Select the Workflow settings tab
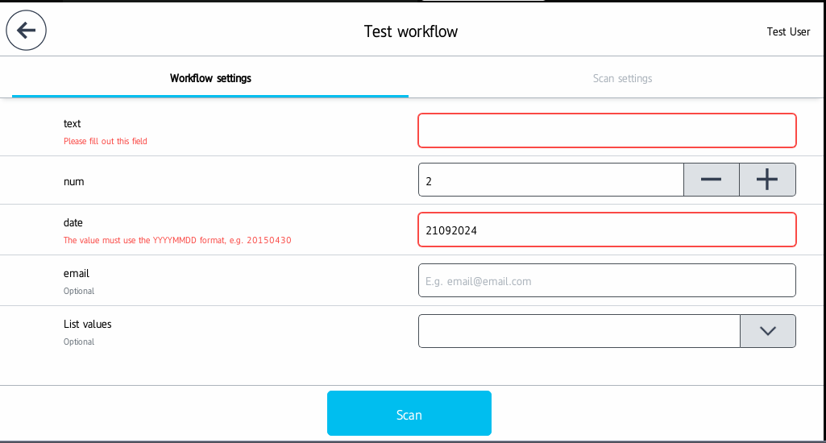 [210, 78]
